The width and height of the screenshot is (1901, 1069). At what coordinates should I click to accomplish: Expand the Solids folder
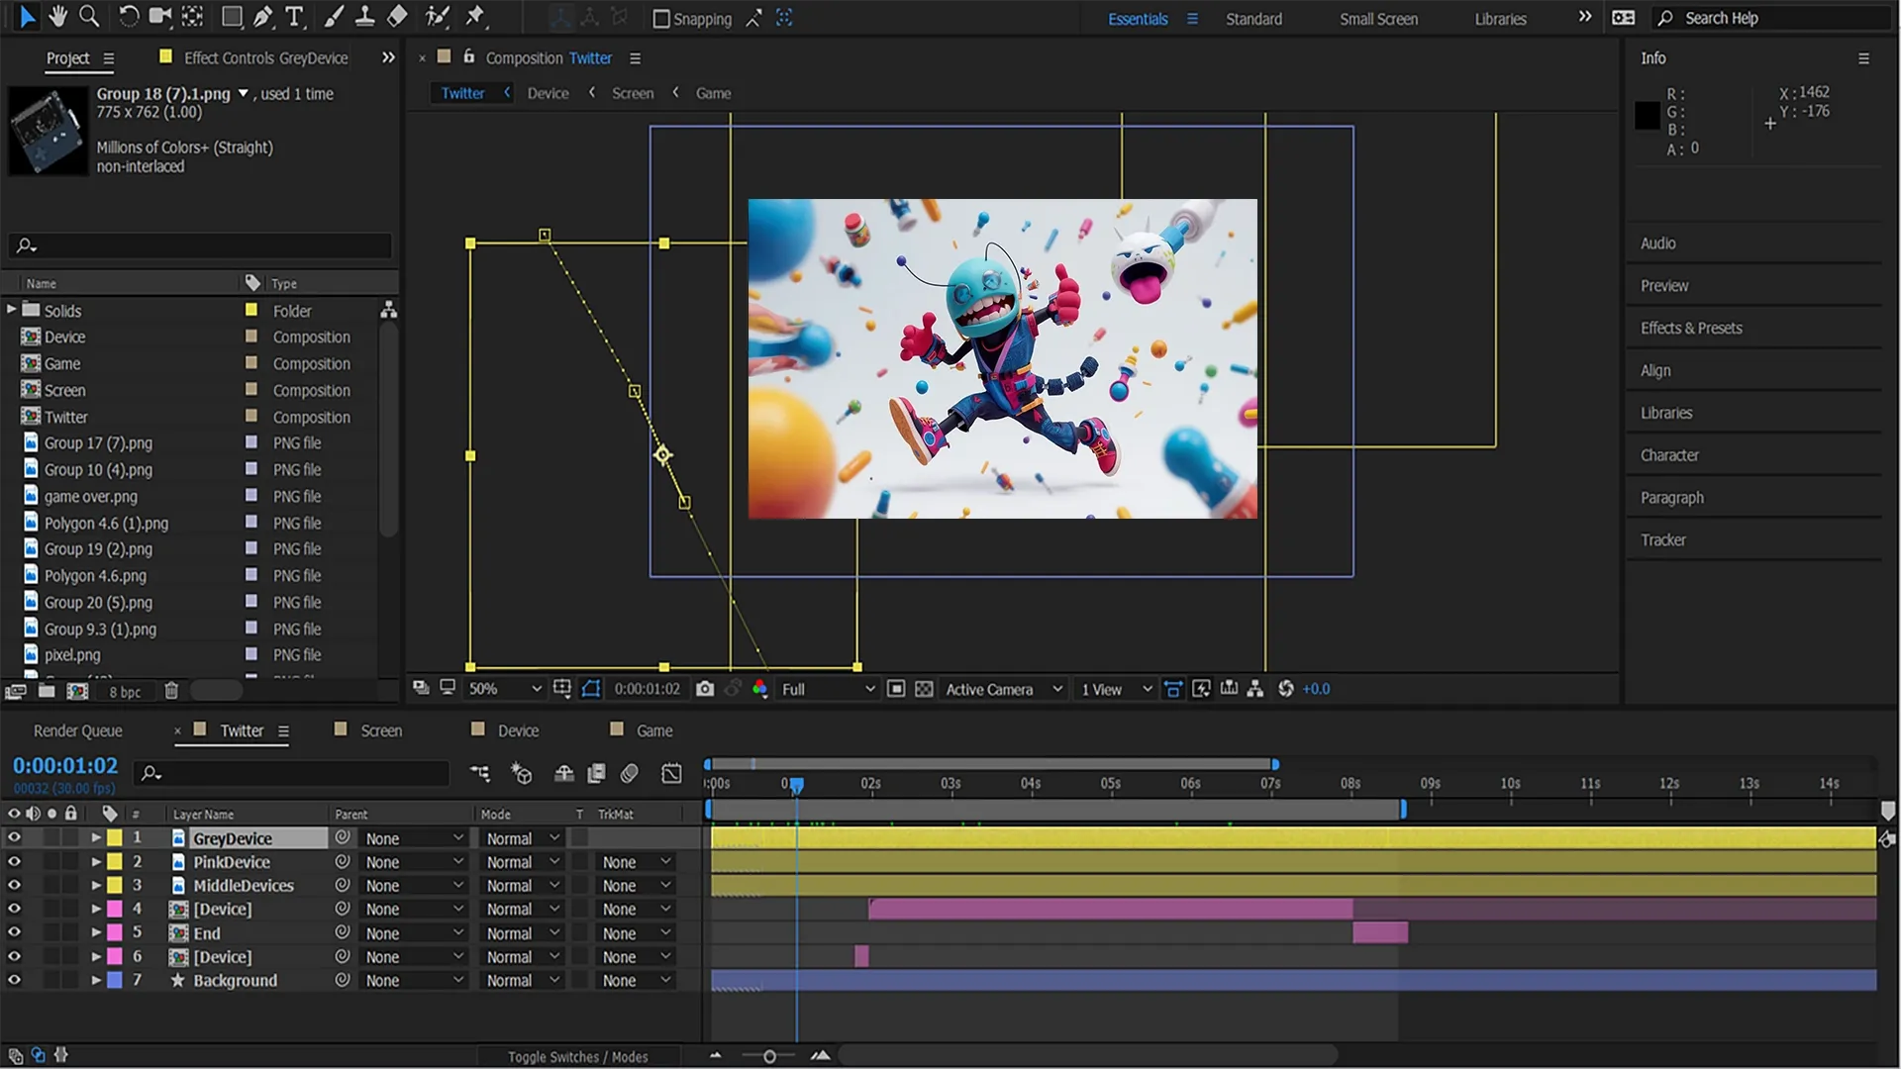[x=11, y=310]
